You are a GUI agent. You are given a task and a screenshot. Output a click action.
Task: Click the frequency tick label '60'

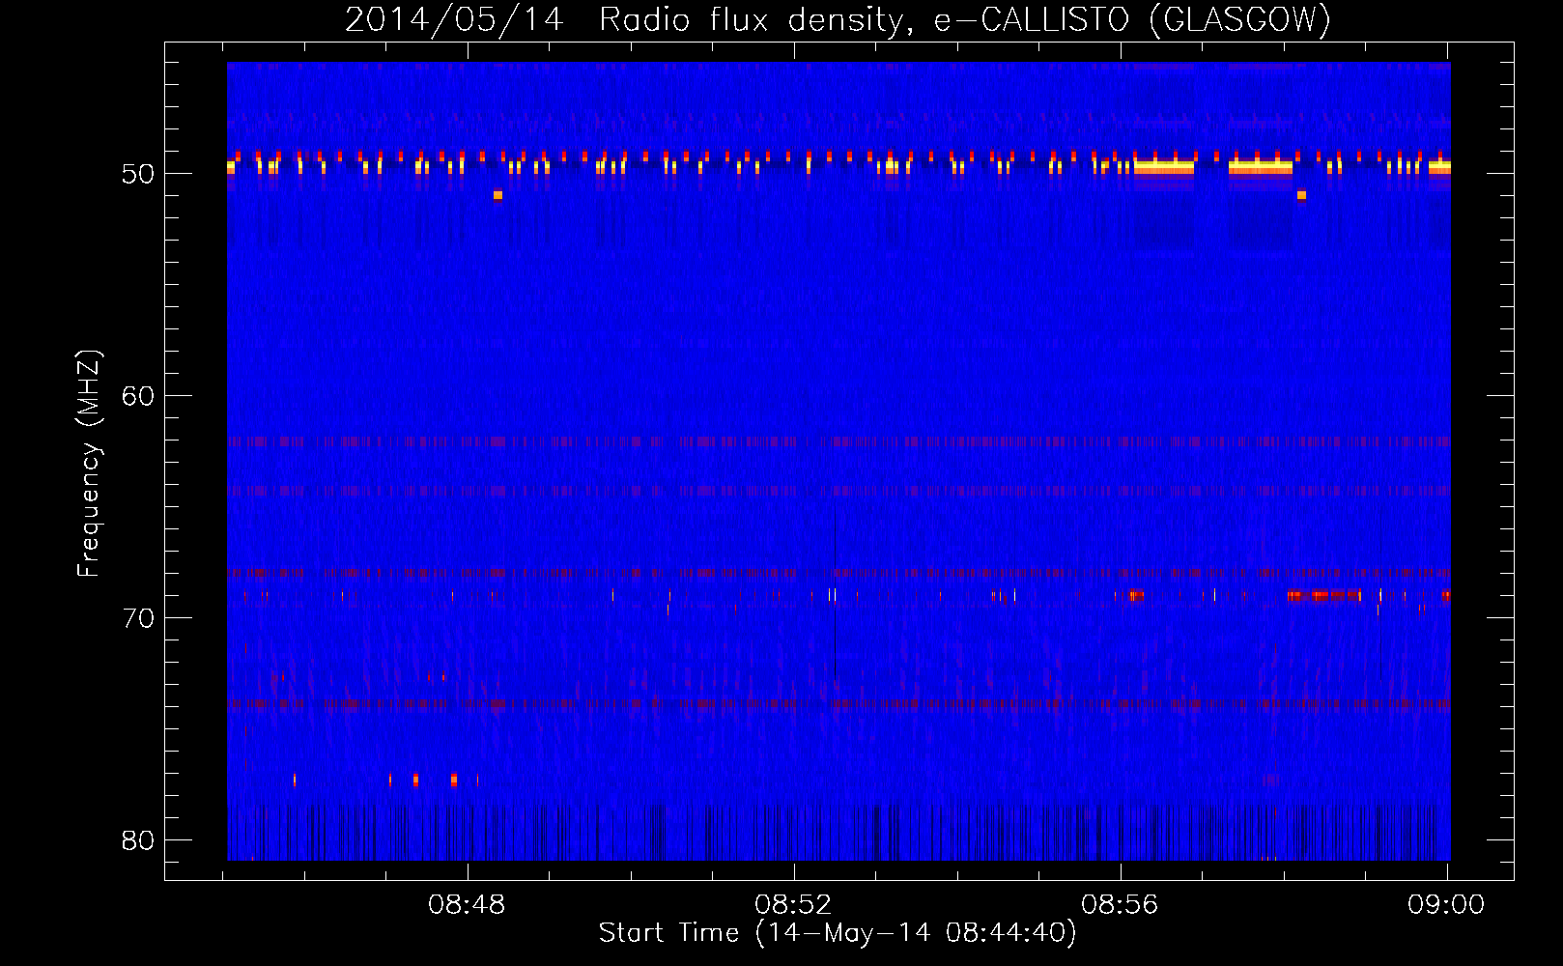tap(138, 396)
